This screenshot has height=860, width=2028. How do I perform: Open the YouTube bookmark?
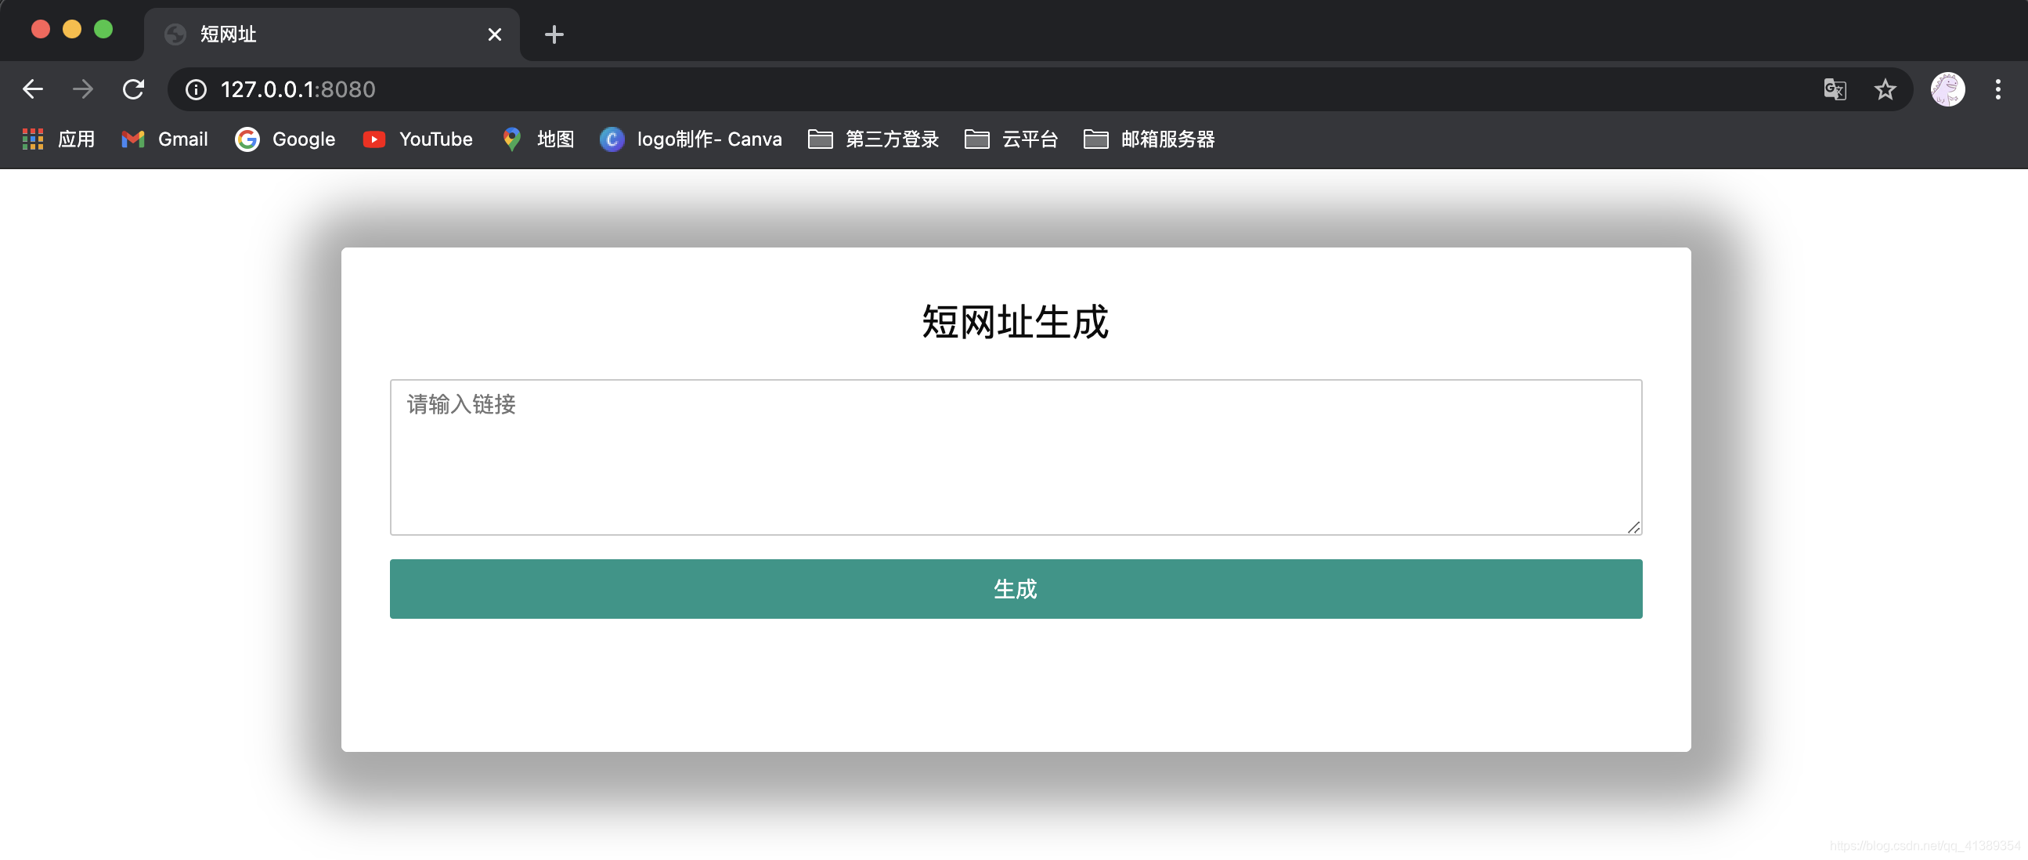418,139
